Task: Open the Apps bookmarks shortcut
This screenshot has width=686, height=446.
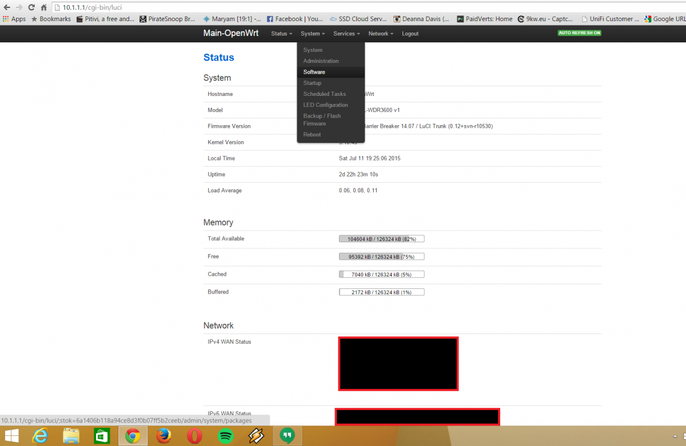Action: click(x=14, y=19)
